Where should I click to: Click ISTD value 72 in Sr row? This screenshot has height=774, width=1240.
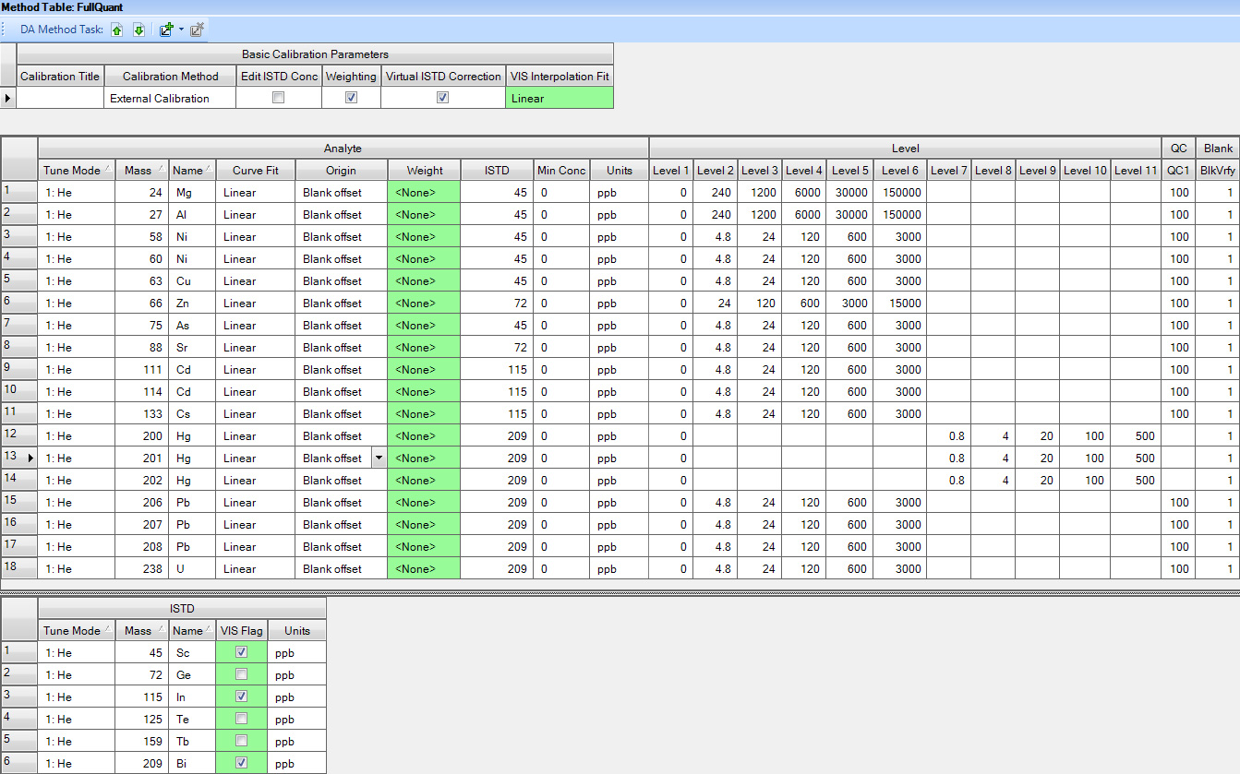497,347
